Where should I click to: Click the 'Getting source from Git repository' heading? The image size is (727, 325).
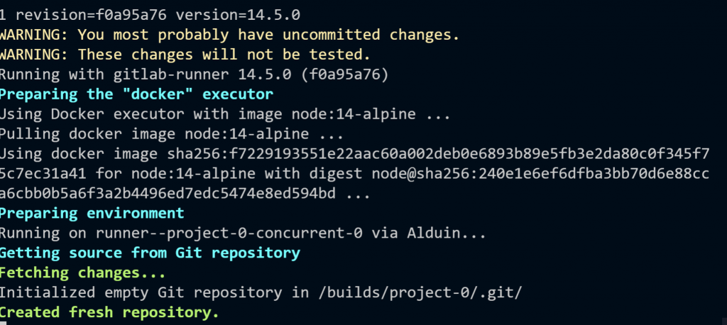pyautogui.click(x=150, y=253)
